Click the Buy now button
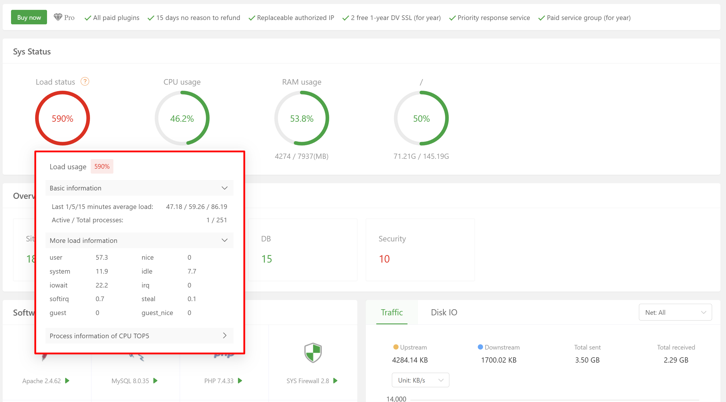 click(29, 17)
